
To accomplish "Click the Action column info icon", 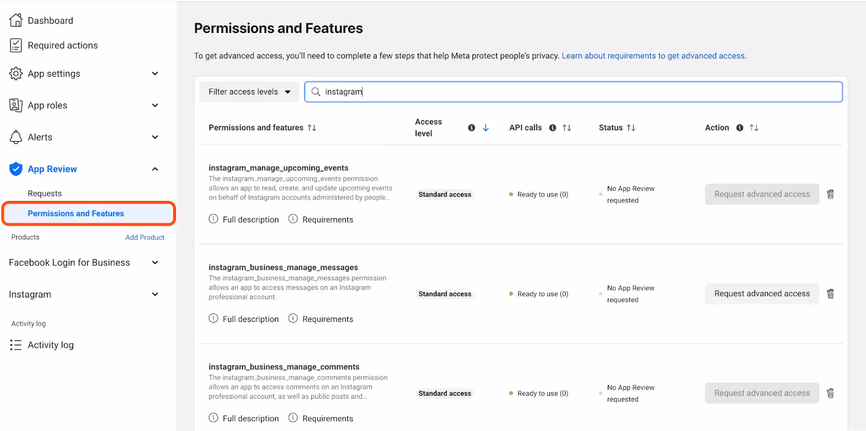I will click(740, 128).
